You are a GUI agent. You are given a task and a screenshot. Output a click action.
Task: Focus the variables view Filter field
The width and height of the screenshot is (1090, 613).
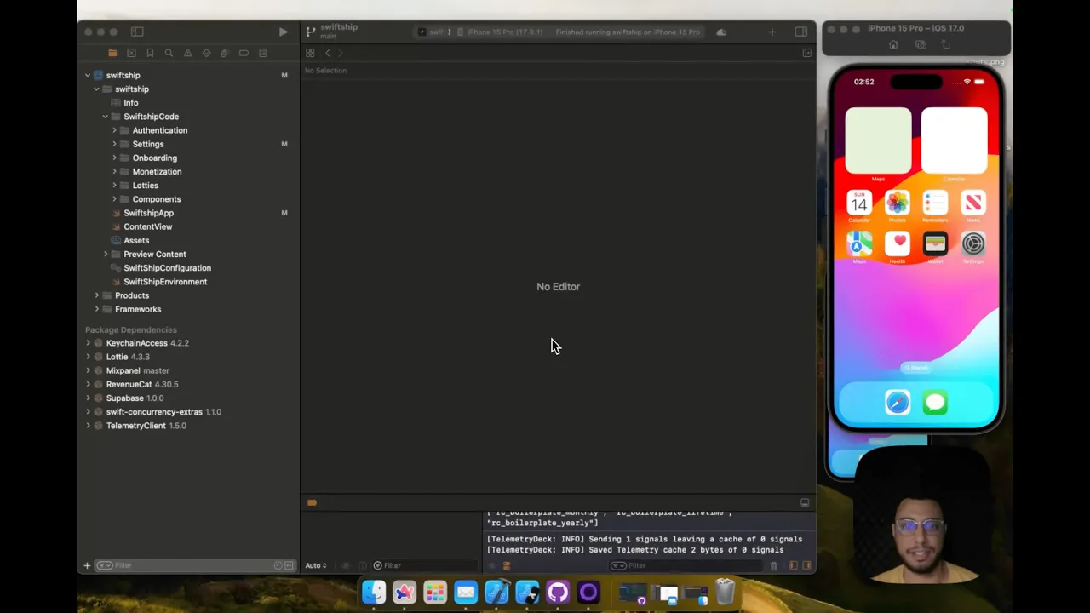point(426,565)
